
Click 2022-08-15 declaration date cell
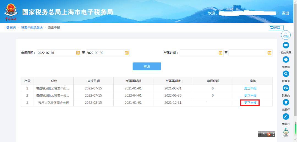(x=94, y=103)
